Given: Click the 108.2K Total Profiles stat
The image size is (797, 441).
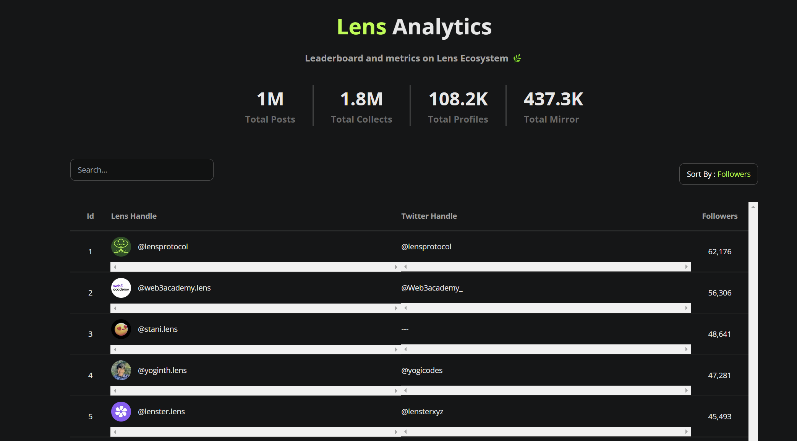Looking at the screenshot, I should tap(458, 107).
